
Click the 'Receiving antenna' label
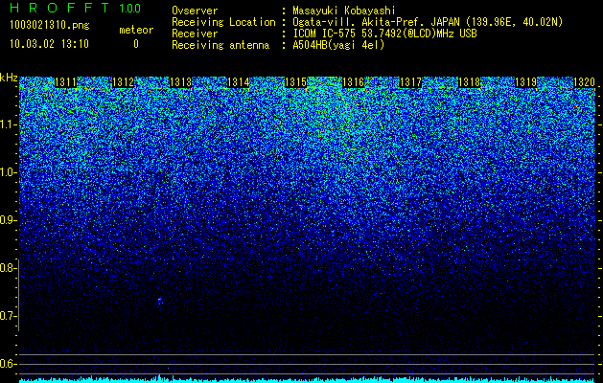(220, 45)
